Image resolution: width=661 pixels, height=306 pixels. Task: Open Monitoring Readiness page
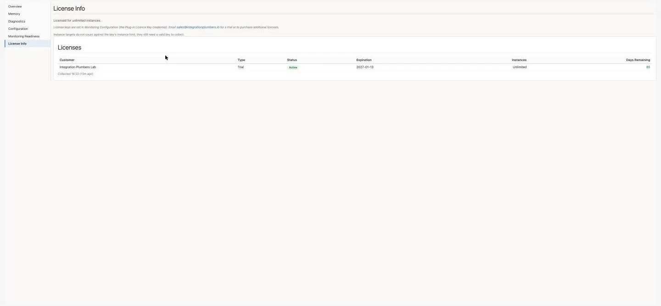[x=24, y=36]
